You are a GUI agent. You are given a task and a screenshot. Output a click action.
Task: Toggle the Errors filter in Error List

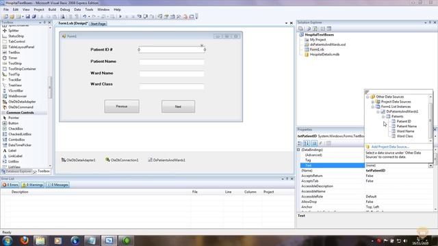[x=11, y=185]
